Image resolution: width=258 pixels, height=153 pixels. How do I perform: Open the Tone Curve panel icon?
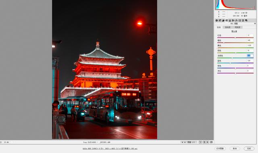point(220,20)
